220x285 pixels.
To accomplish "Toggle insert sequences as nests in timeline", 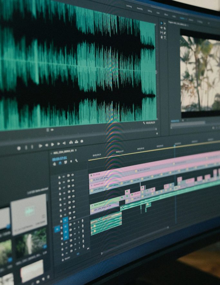I will tap(54, 164).
